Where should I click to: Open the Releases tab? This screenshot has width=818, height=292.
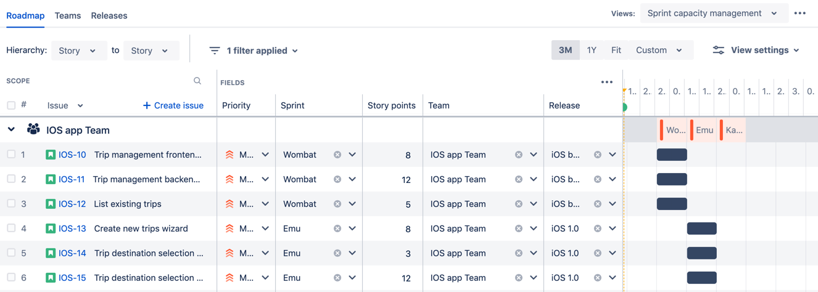click(109, 15)
